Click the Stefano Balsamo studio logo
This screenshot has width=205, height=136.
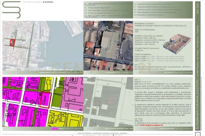[x=12, y=10]
